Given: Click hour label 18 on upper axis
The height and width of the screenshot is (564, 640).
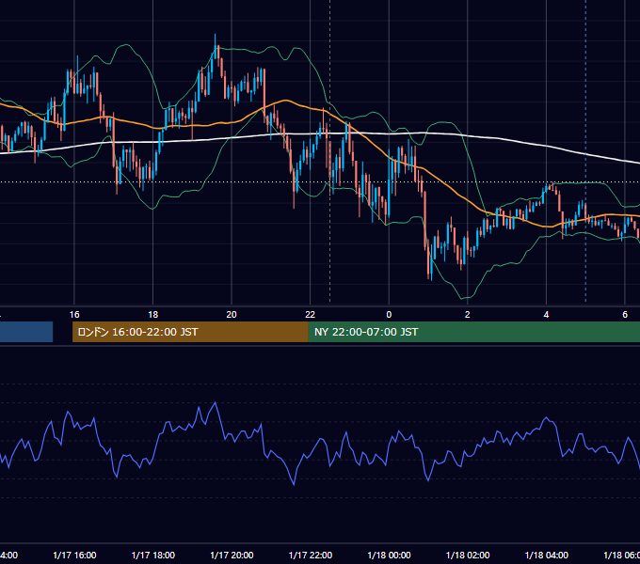Looking at the screenshot, I should (153, 315).
